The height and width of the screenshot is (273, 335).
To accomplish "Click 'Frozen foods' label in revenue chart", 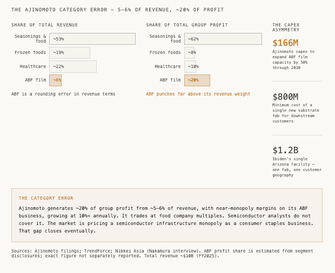I will (30, 52).
